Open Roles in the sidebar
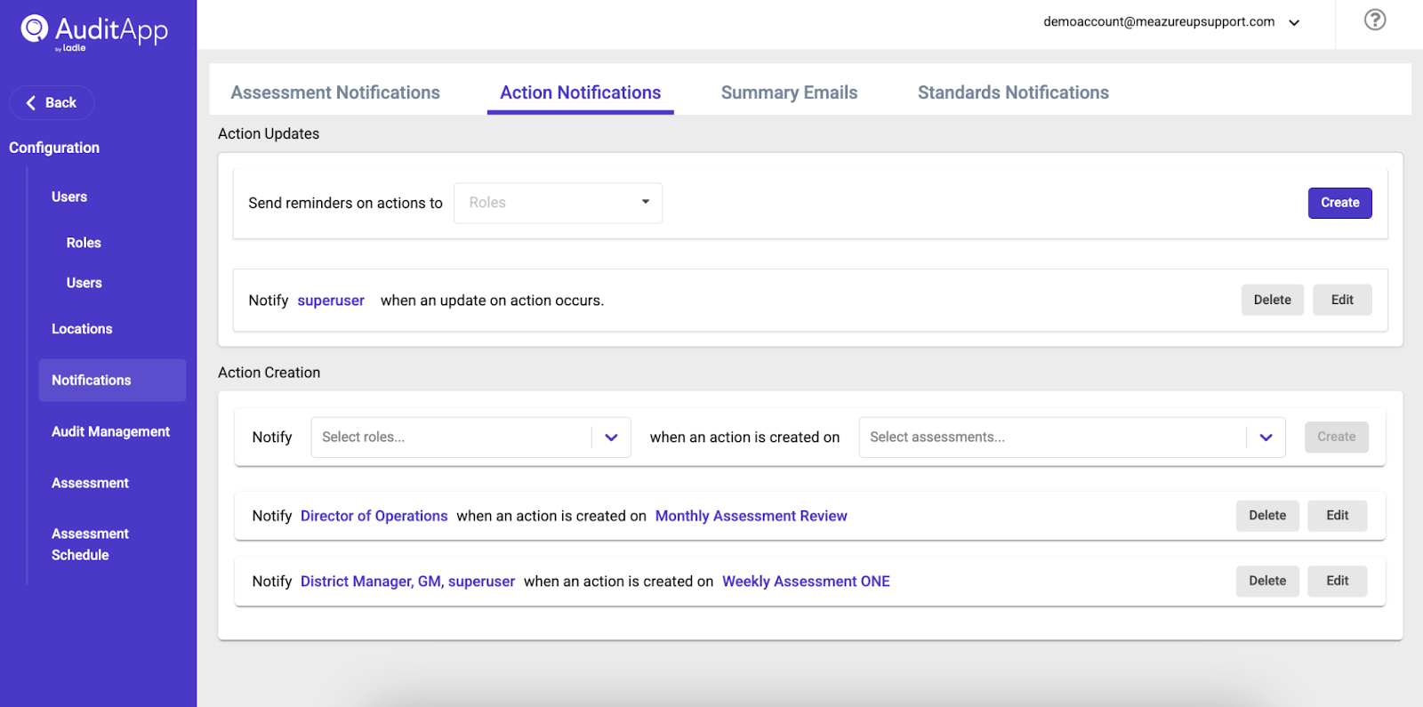1423x707 pixels. (84, 243)
